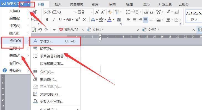
Task: Switch to the 插入 ribbon tab
Action: pos(58,4)
